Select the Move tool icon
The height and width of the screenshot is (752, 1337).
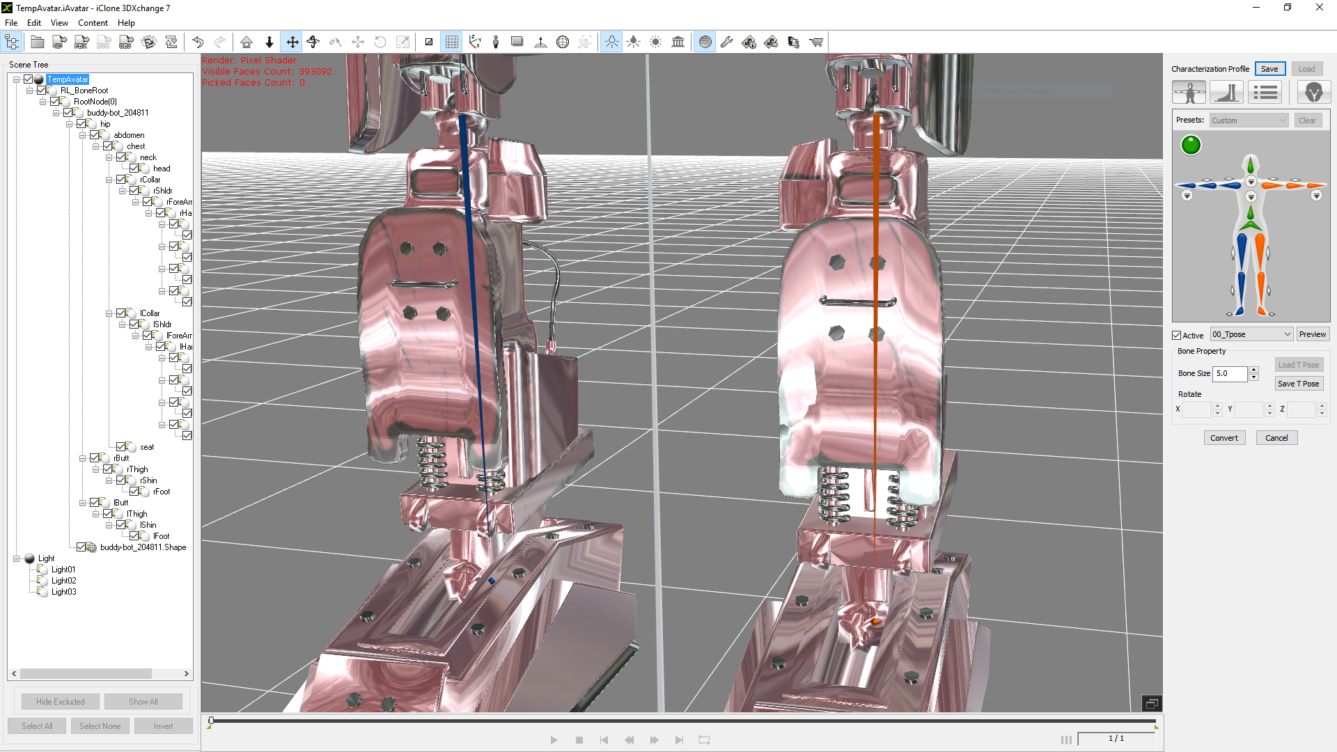[292, 42]
